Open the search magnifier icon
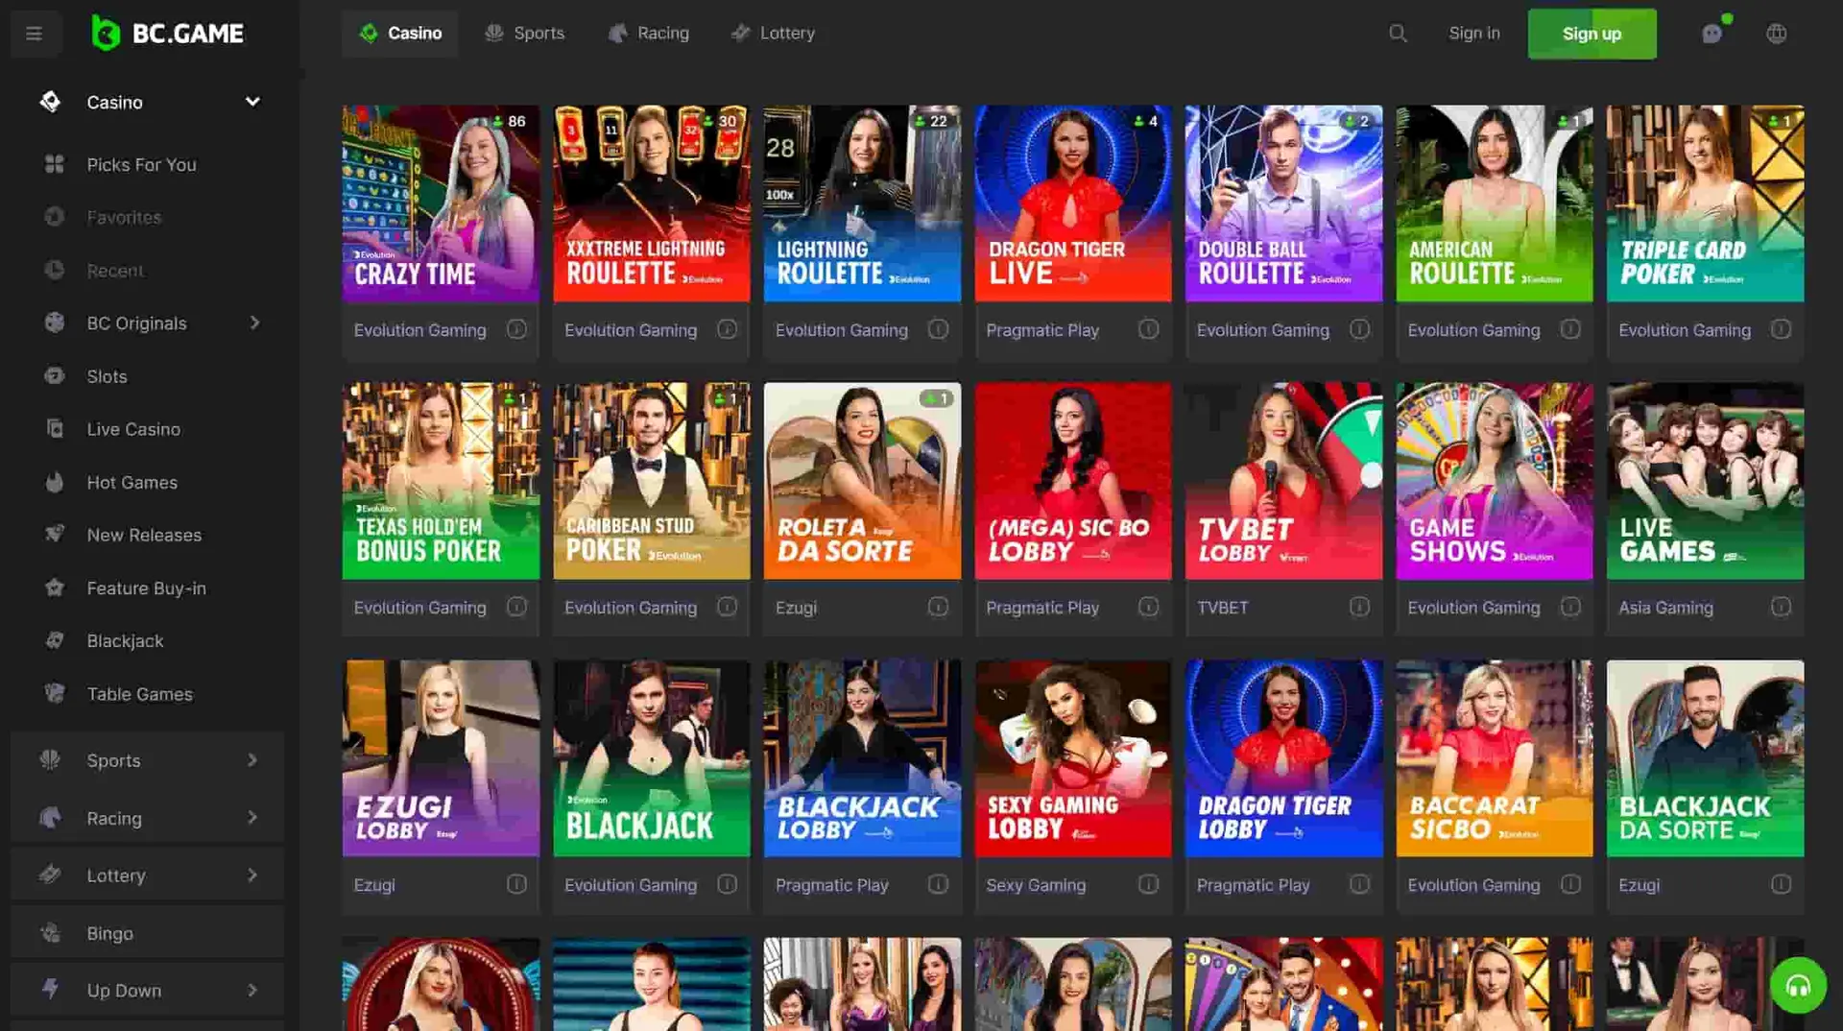Image resolution: width=1843 pixels, height=1031 pixels. [x=1398, y=34]
